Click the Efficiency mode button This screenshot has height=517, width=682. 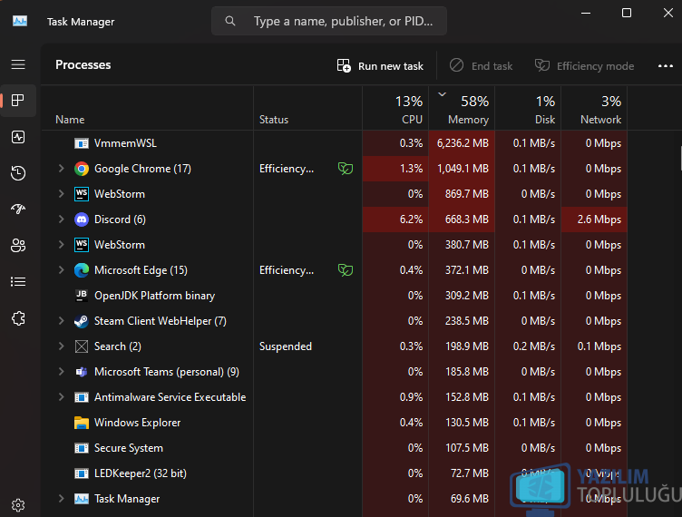[584, 66]
